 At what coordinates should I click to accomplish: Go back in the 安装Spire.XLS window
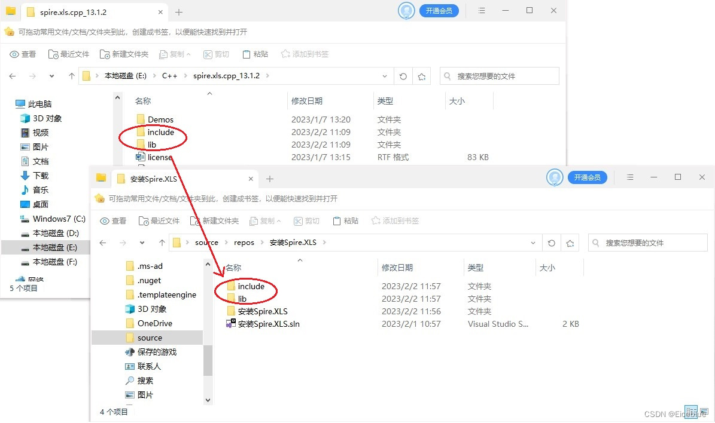[x=102, y=243]
